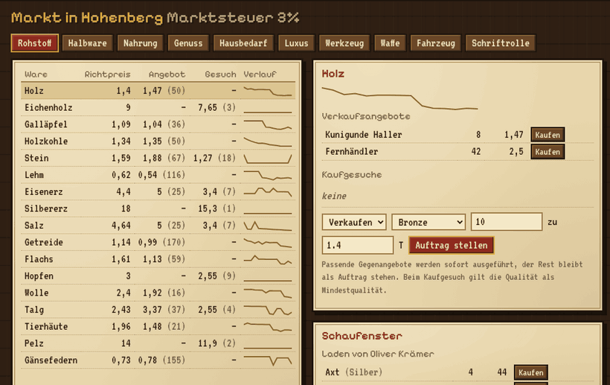Click the Laden von Oliver Krämer label
This screenshot has height=385, width=610.
[x=378, y=354]
